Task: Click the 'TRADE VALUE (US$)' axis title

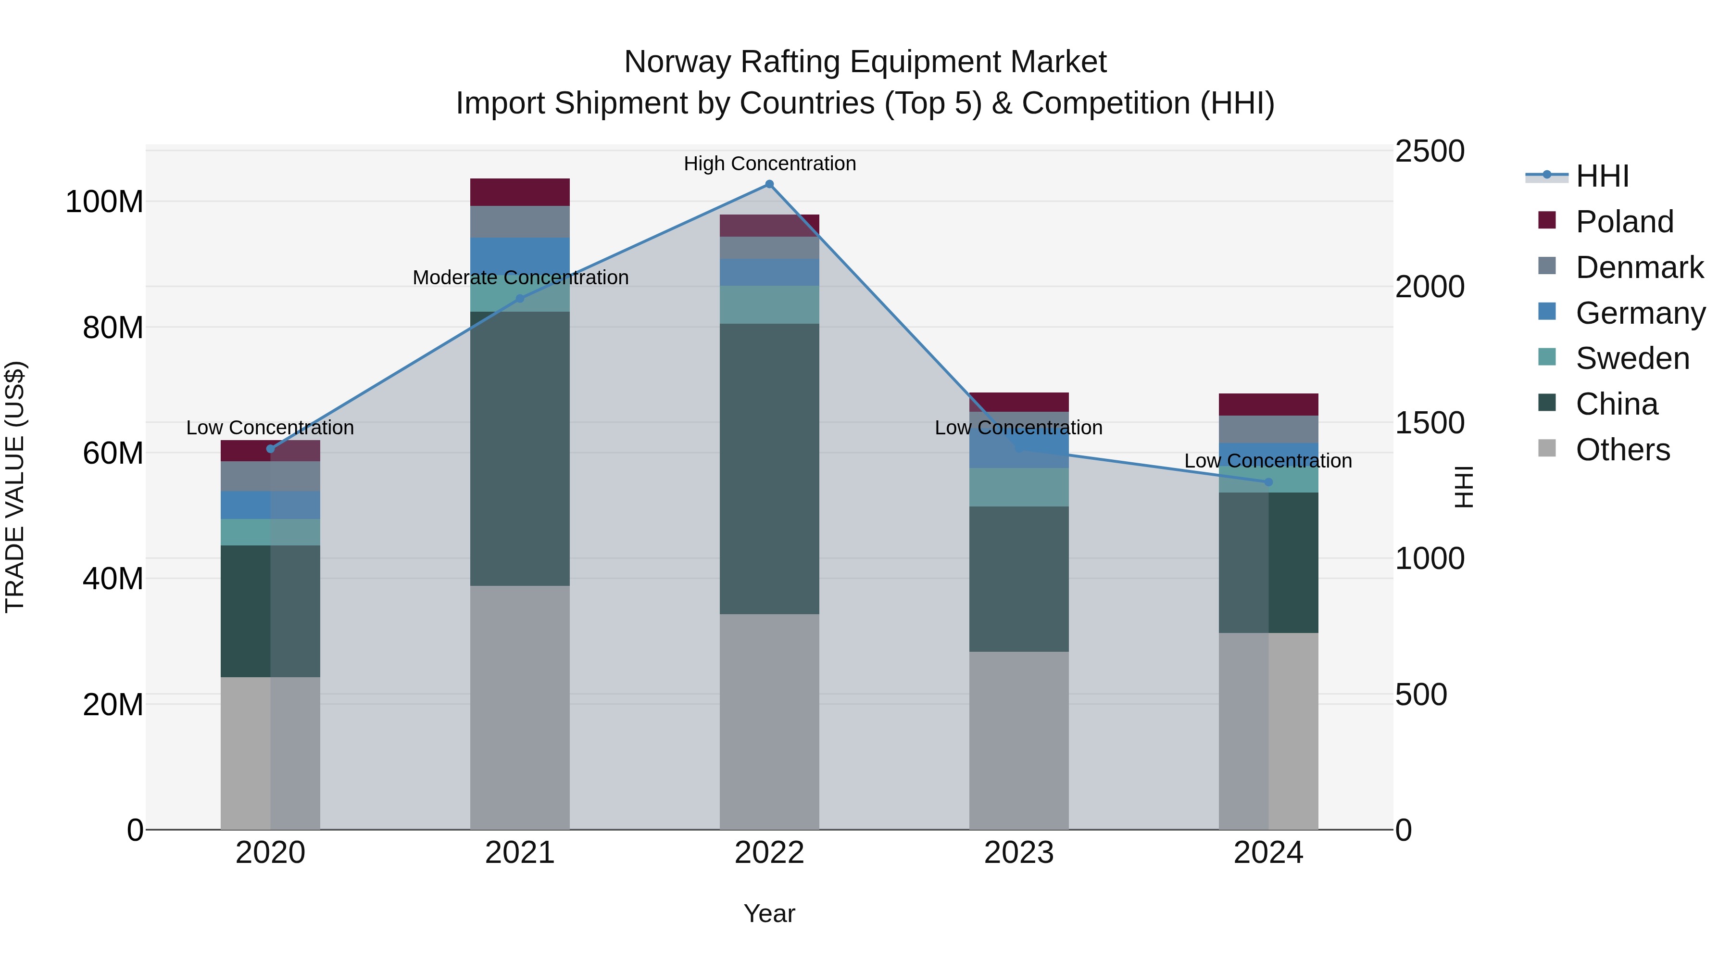Action: [x=15, y=487]
